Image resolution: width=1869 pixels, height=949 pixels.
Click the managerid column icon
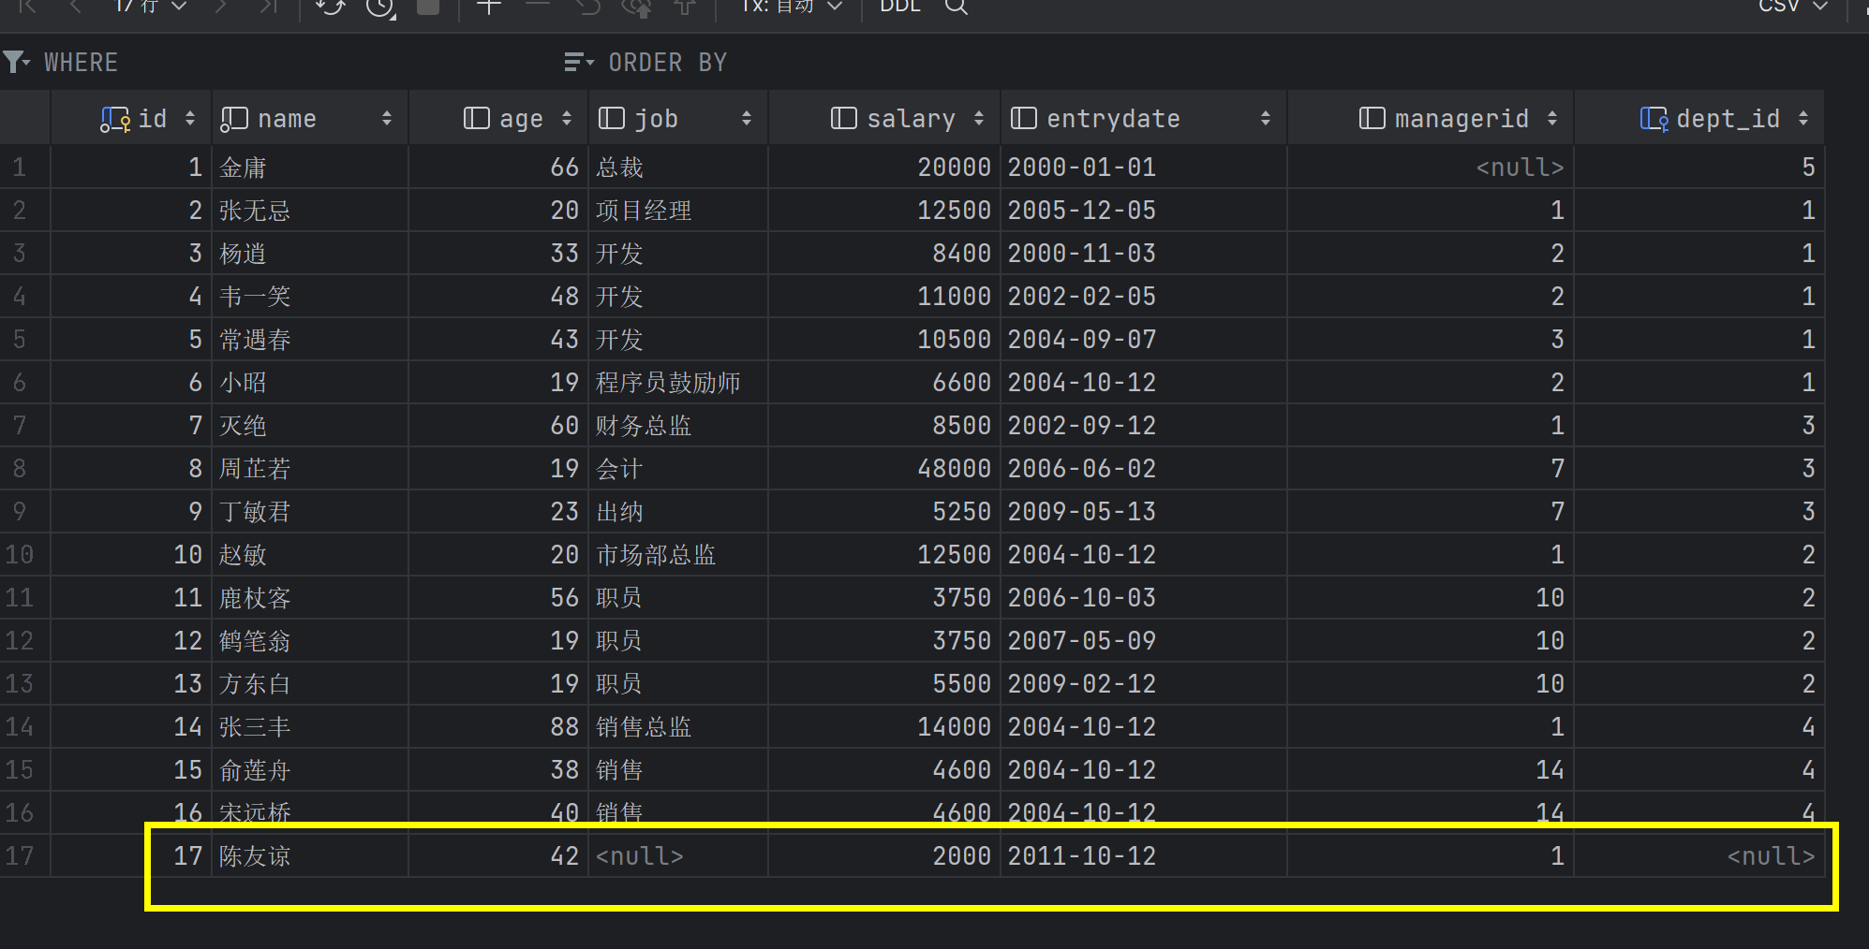click(1372, 118)
